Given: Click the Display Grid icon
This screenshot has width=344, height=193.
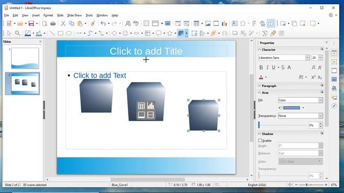Looking at the screenshot, I should click(x=146, y=24).
